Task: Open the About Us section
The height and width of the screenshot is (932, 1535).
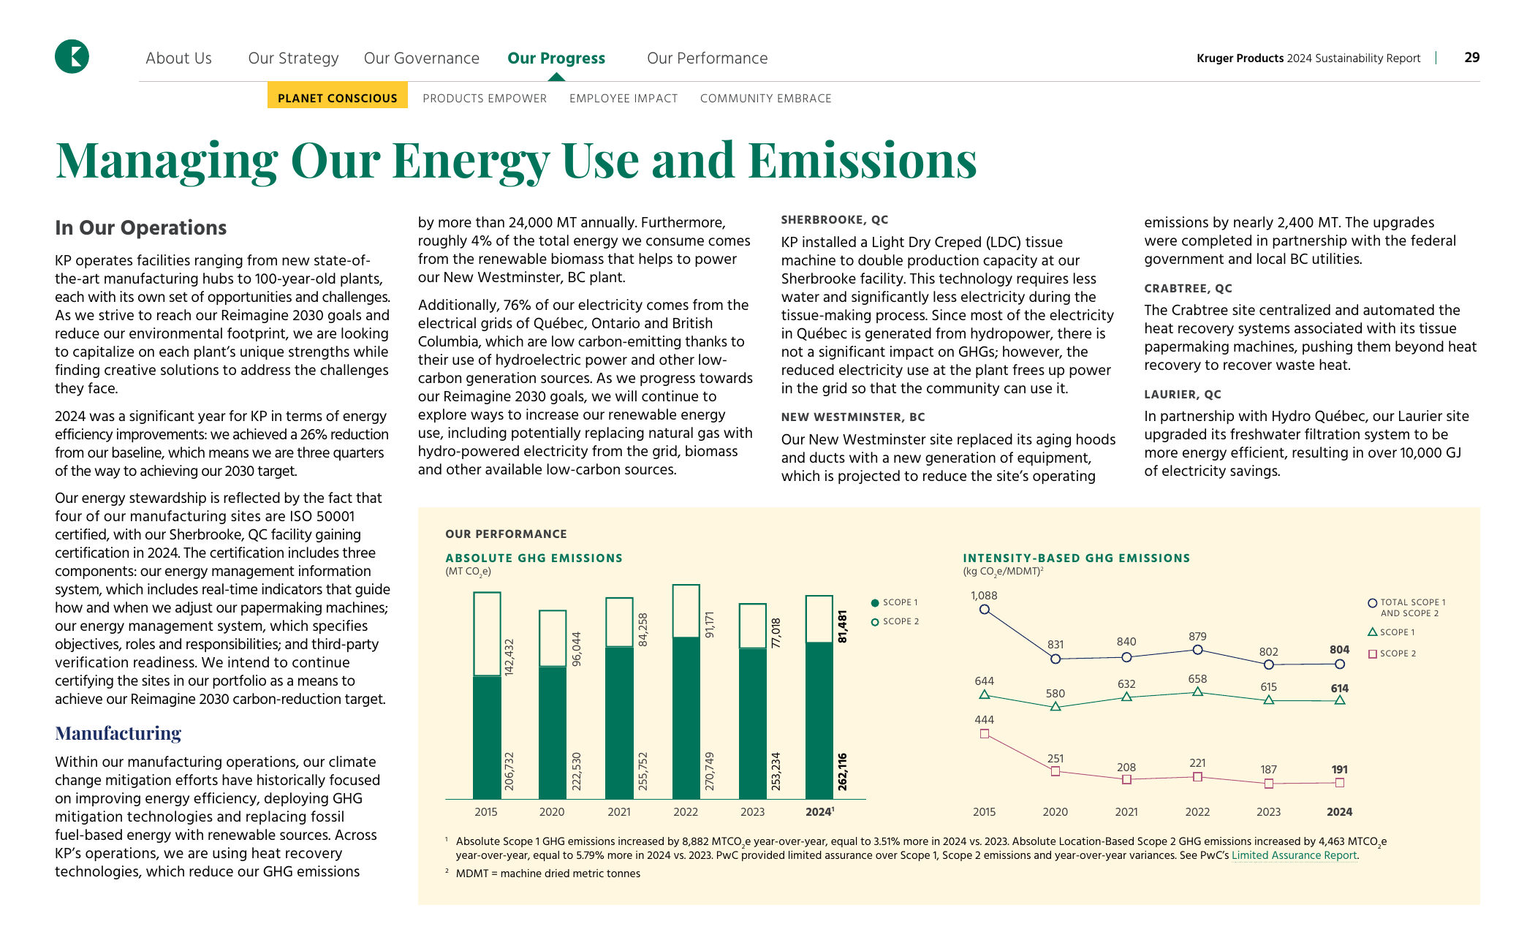Action: pyautogui.click(x=178, y=58)
